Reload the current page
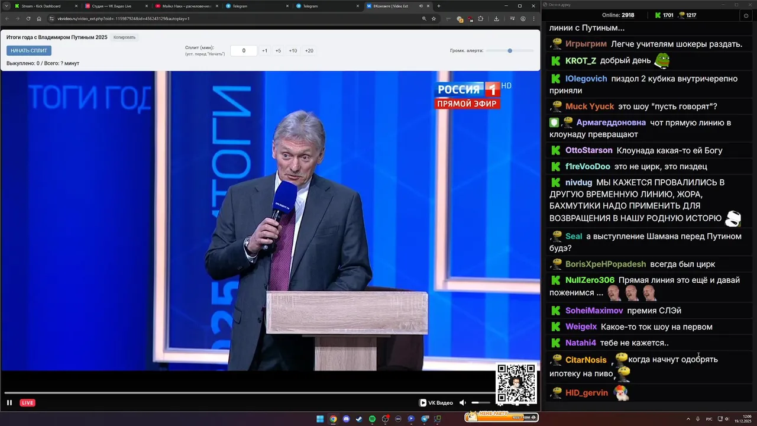Screen dimensions: 757x426 click(28, 18)
